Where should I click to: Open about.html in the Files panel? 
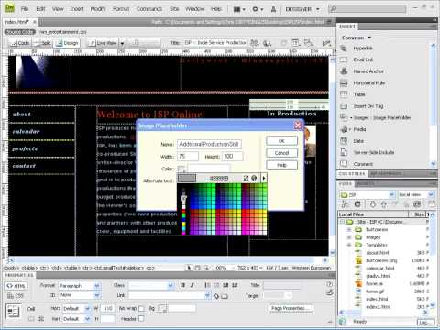(x=378, y=253)
